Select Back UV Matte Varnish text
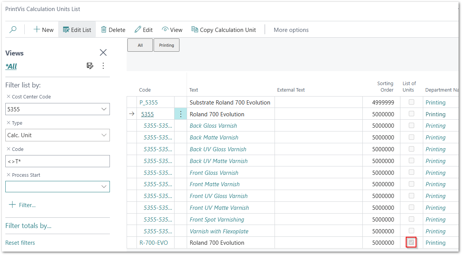The height and width of the screenshot is (255, 462). pos(219,161)
